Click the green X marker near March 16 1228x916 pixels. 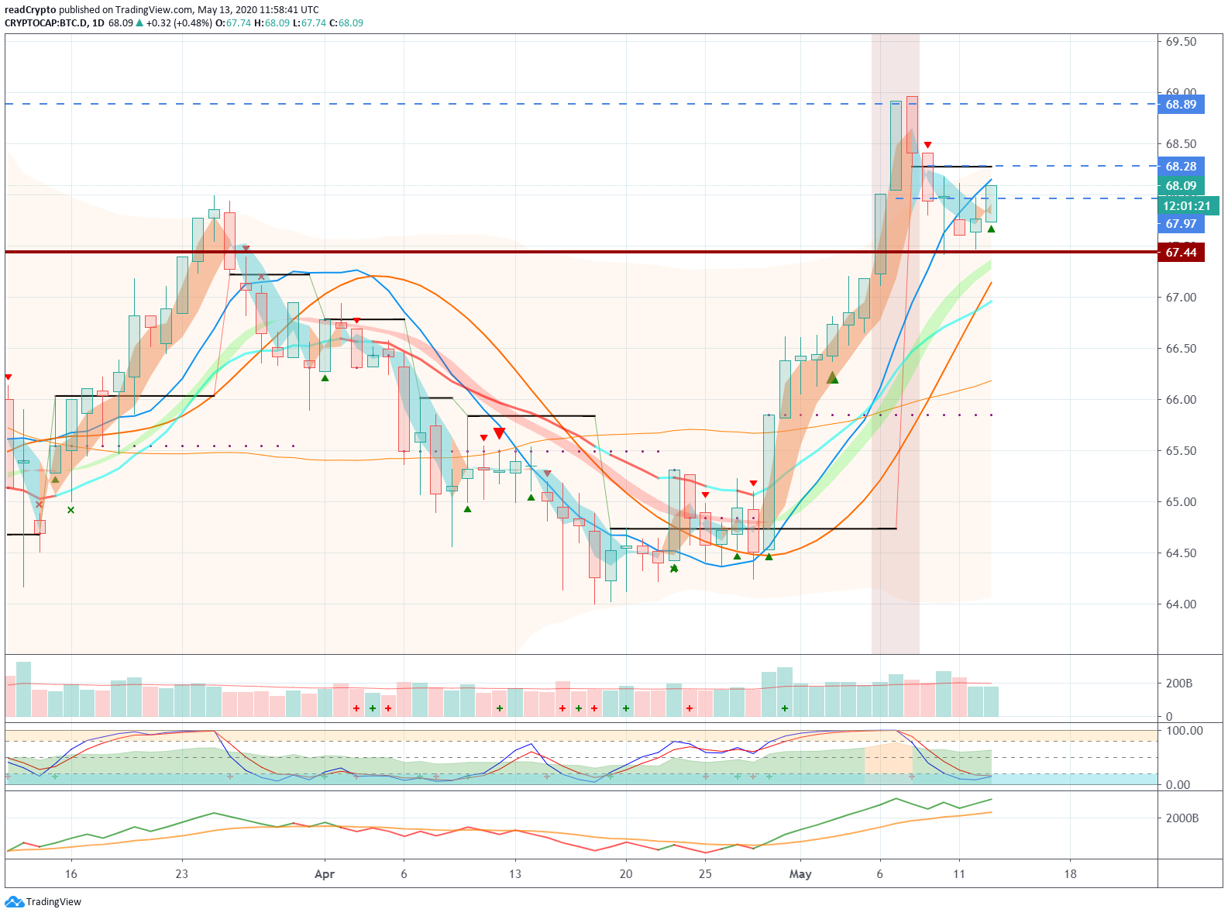71,510
